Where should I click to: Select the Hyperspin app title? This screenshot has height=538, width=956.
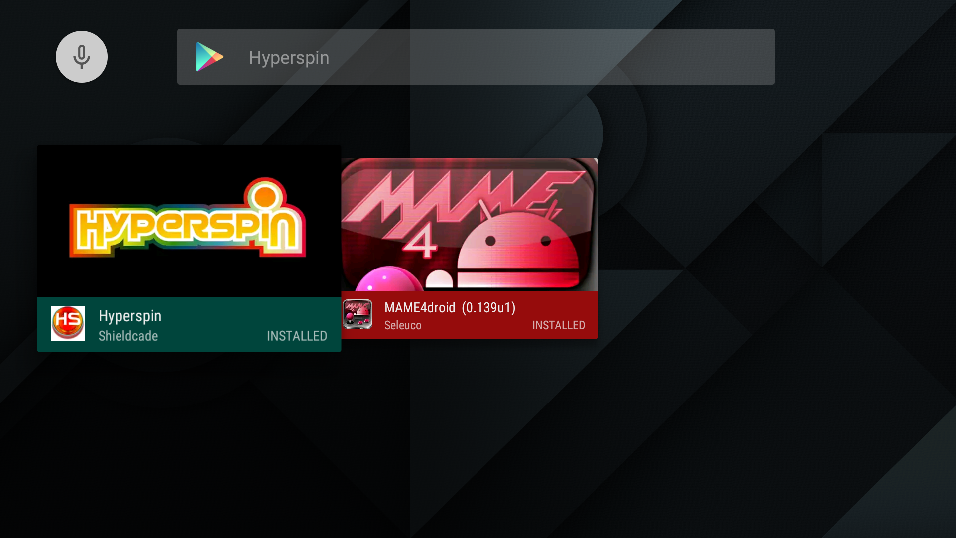(130, 316)
